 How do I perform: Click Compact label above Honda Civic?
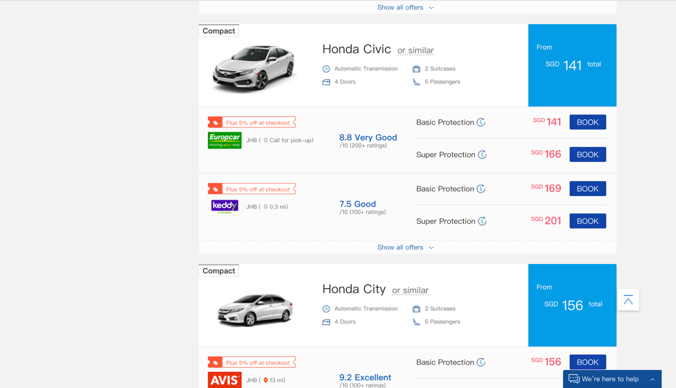click(218, 30)
